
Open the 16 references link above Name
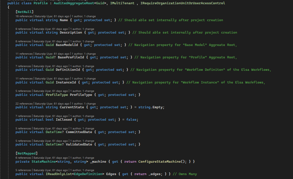point(24,16)
